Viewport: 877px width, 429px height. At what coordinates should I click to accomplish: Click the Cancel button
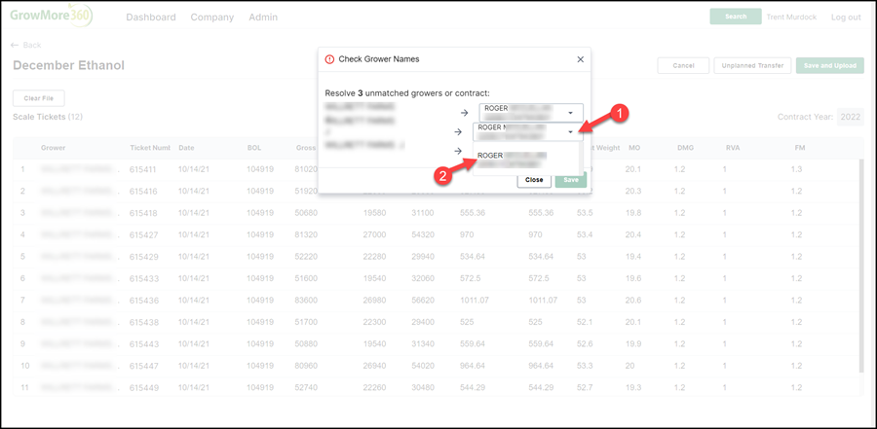coord(683,65)
